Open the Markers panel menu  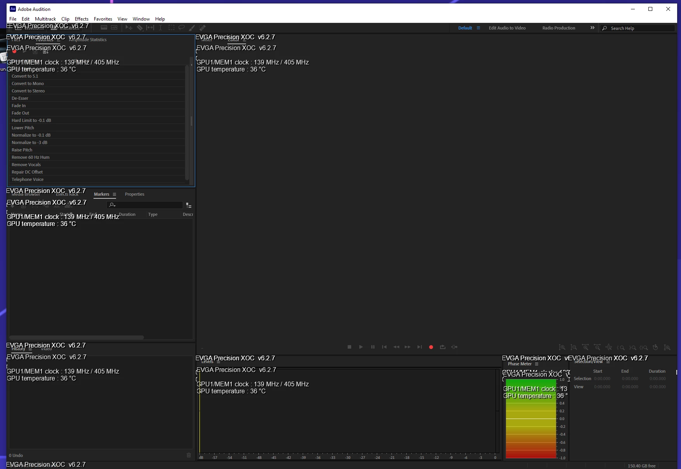(x=114, y=194)
